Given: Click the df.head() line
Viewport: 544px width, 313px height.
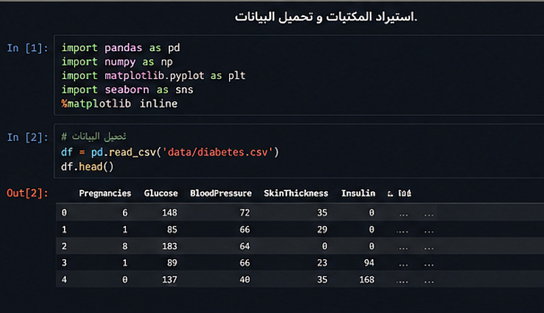Looking at the screenshot, I should point(87,165).
